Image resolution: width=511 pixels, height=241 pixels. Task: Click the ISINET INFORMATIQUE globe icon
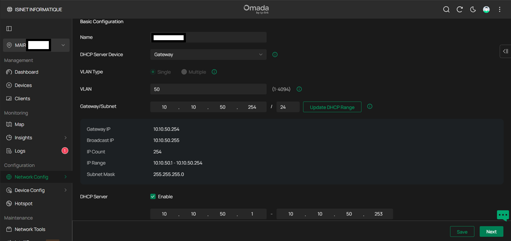9,9
